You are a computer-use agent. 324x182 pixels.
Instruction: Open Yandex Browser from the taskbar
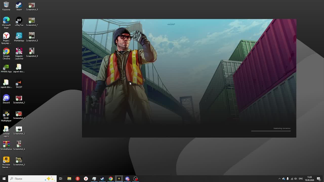coord(86,179)
